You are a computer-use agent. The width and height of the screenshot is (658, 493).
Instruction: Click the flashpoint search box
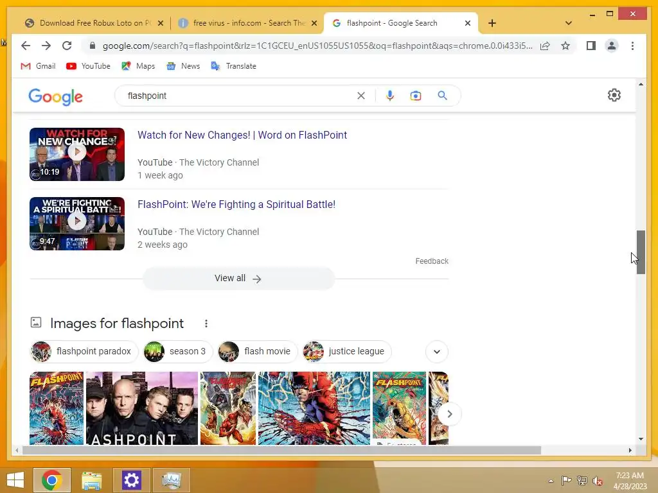[x=237, y=96]
